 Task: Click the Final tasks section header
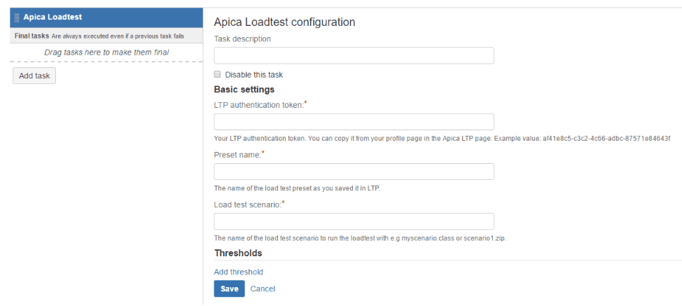coord(32,36)
